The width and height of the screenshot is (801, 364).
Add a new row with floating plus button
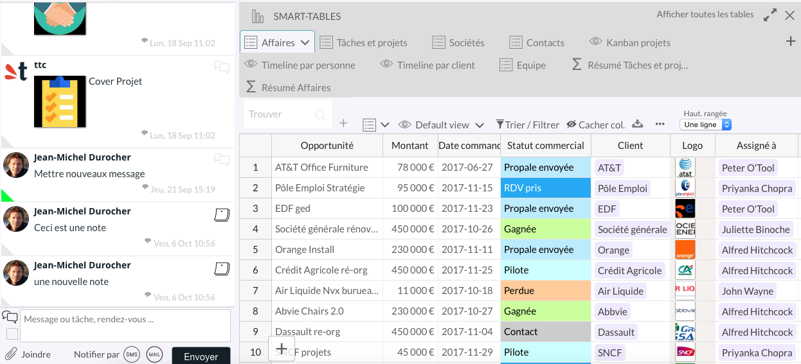pyautogui.click(x=281, y=349)
